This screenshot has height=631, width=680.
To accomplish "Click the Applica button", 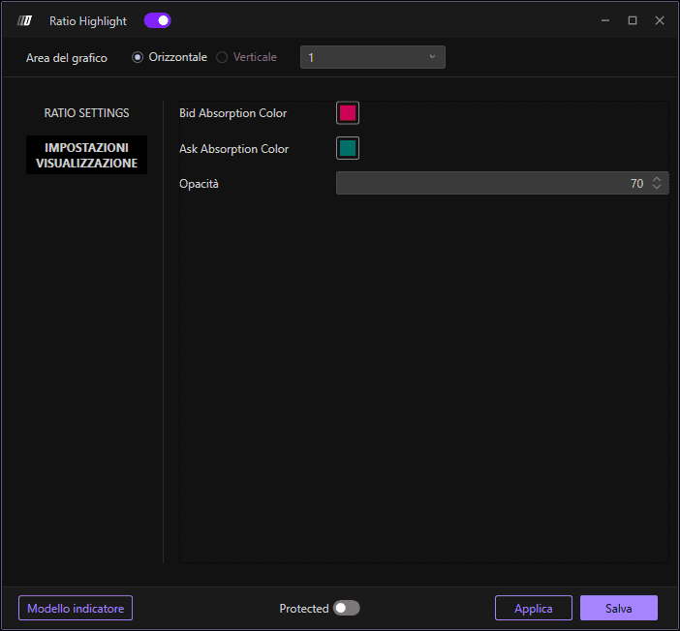I will click(x=534, y=608).
